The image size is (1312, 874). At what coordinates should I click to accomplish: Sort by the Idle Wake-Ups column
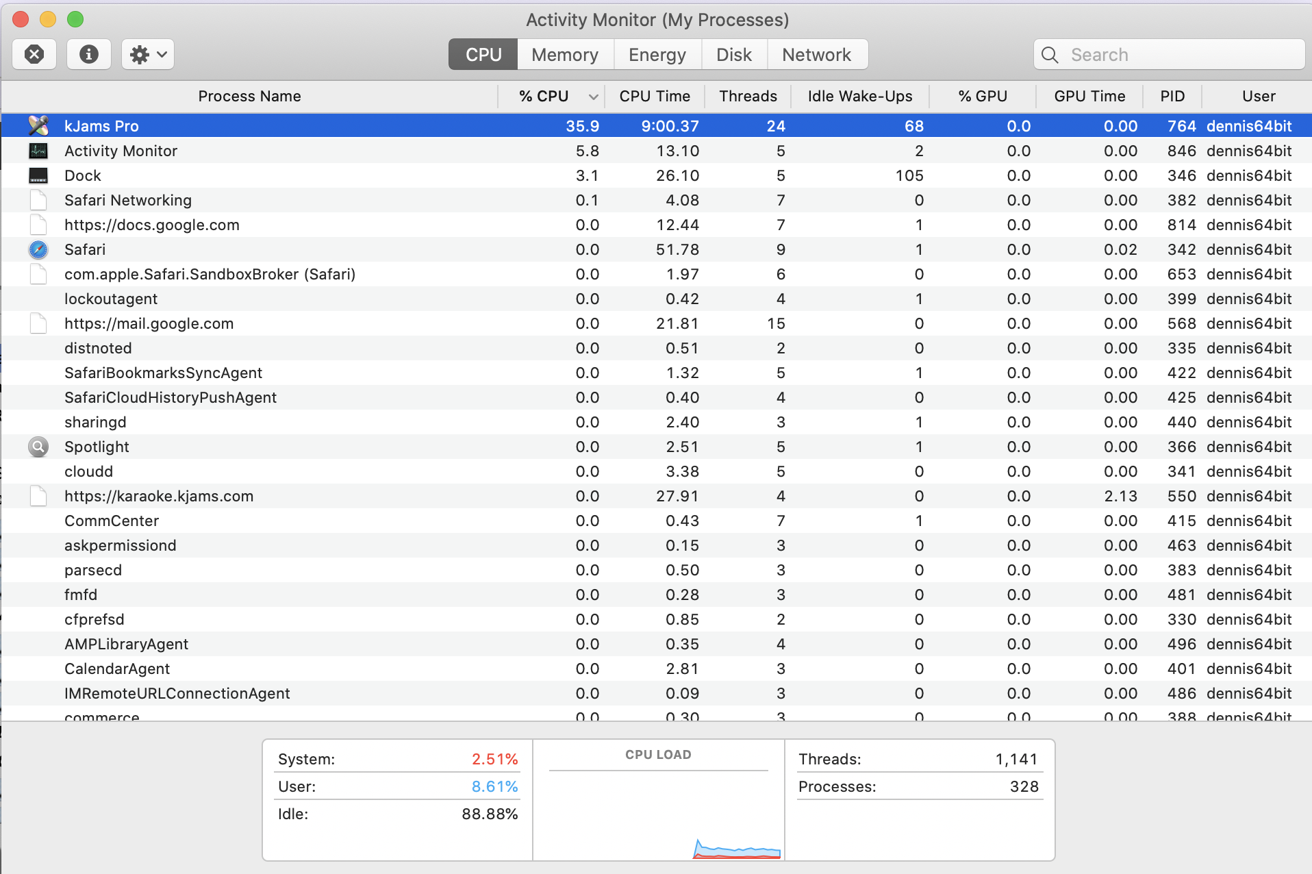[859, 96]
